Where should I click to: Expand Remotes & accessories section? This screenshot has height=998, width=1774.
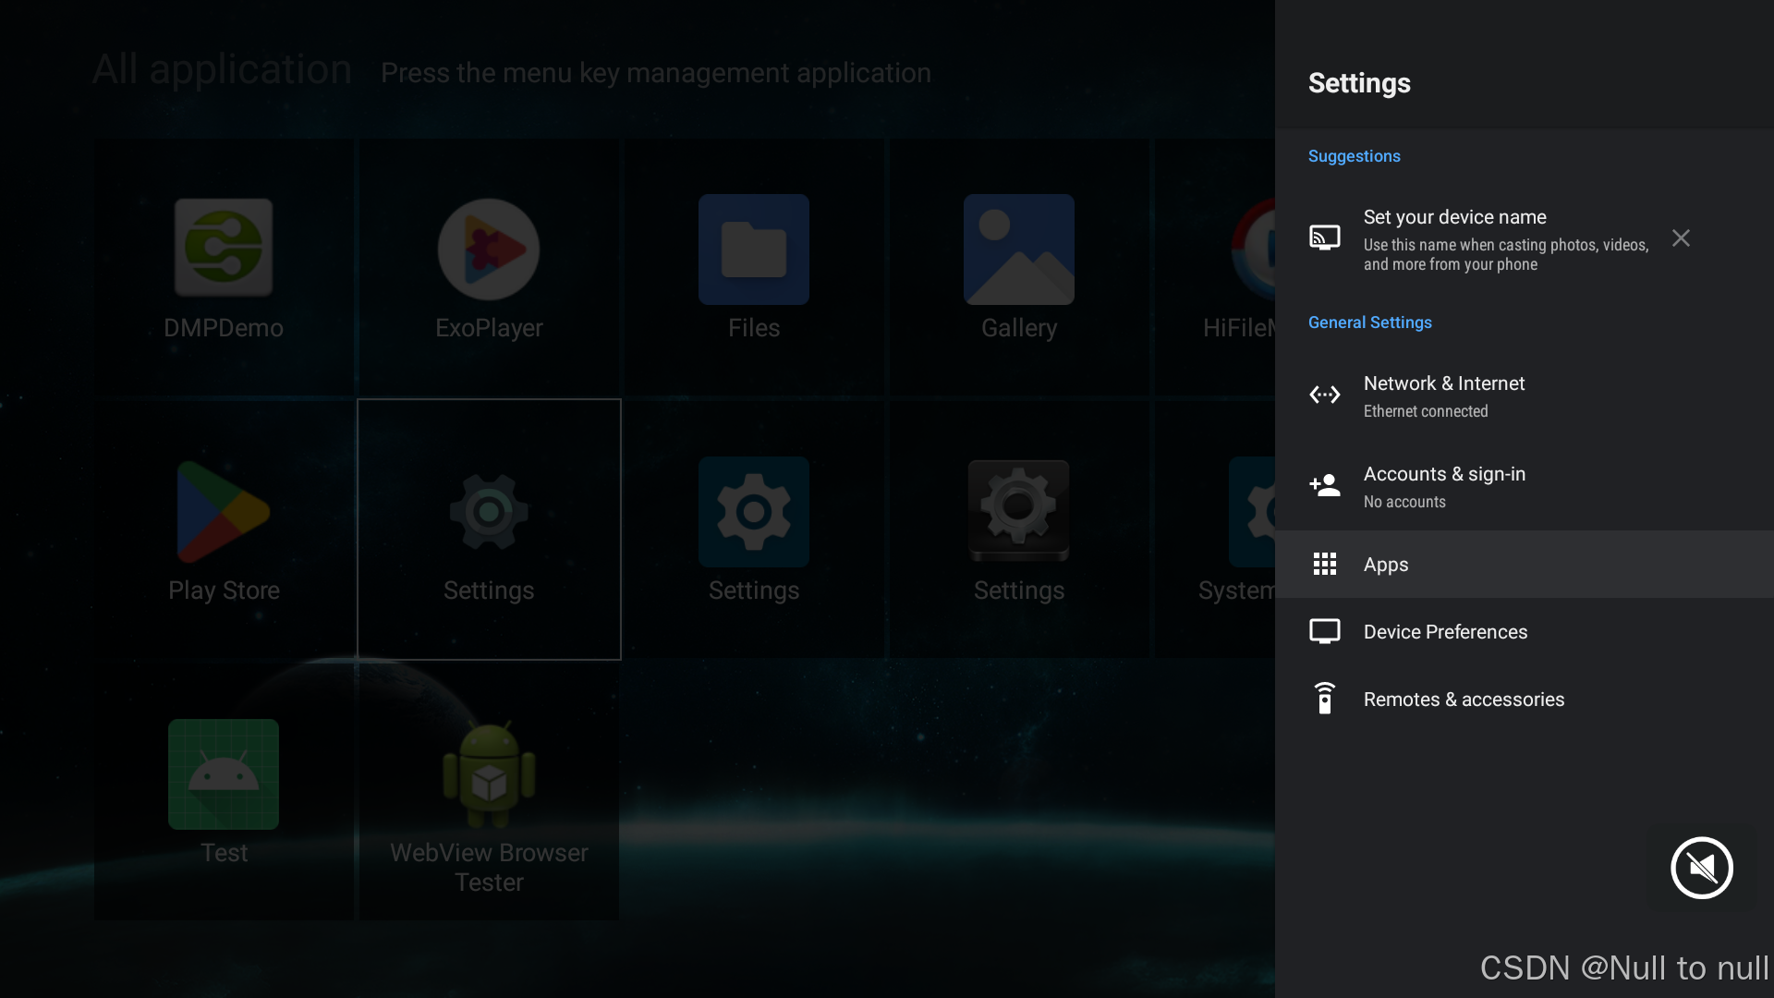tap(1464, 700)
